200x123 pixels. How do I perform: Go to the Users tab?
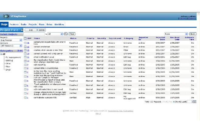point(42,25)
